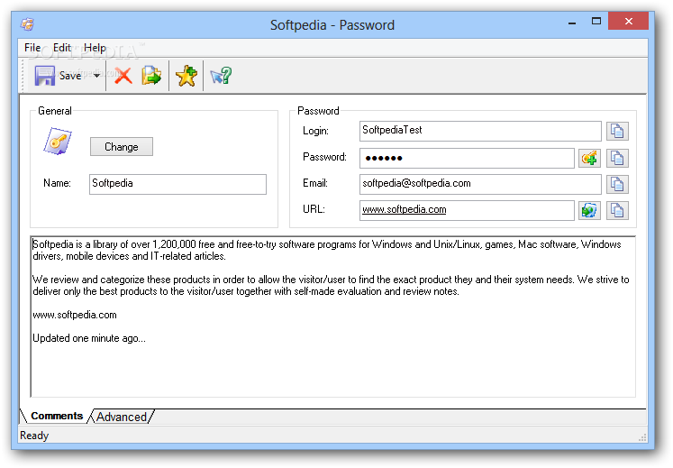Click the export document toolbar icon
Image resolution: width=673 pixels, height=468 pixels.
click(x=151, y=76)
